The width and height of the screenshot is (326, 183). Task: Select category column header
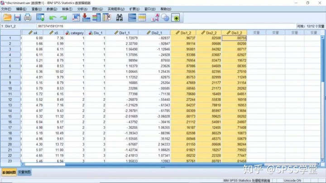point(74,33)
